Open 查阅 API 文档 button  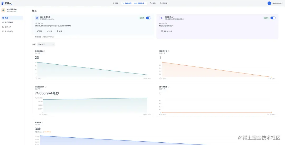click(x=167, y=31)
